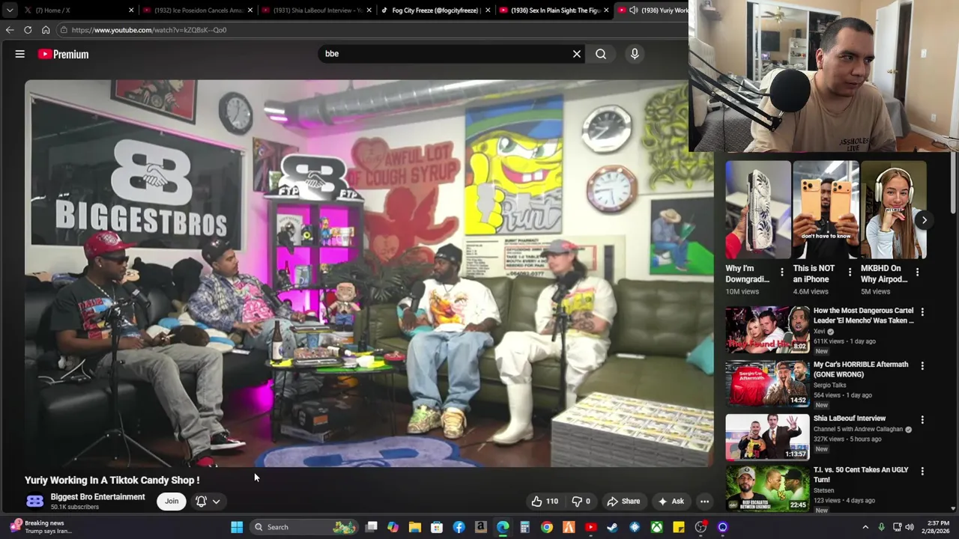Open notification bell dropdown for the channel
This screenshot has height=539, width=959.
(x=208, y=502)
